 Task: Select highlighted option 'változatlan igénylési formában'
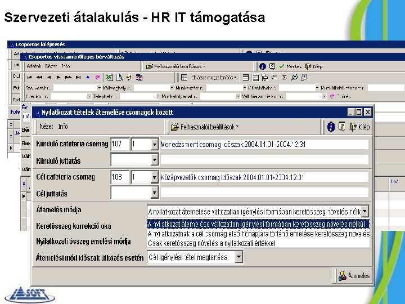click(258, 224)
